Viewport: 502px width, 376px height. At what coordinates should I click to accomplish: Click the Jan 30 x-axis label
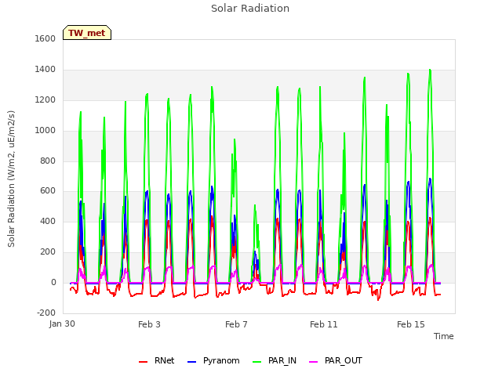(x=62, y=324)
